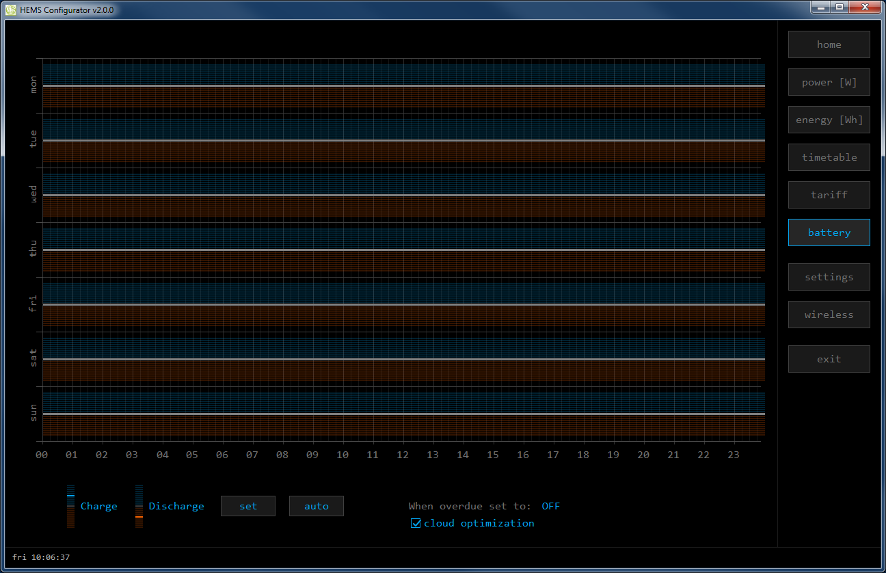Open the energy [Wh] page
Image resolution: width=886 pixels, height=573 pixels.
point(829,120)
